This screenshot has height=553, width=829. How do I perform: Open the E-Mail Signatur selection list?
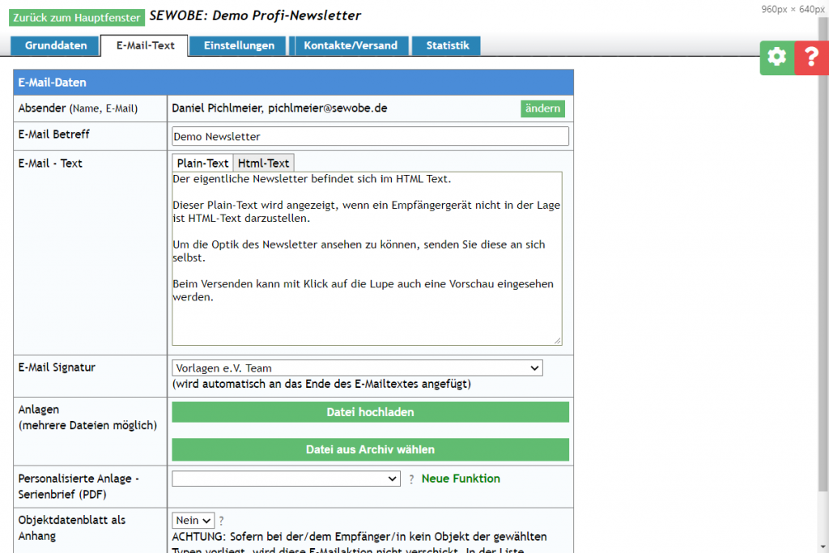(x=356, y=368)
